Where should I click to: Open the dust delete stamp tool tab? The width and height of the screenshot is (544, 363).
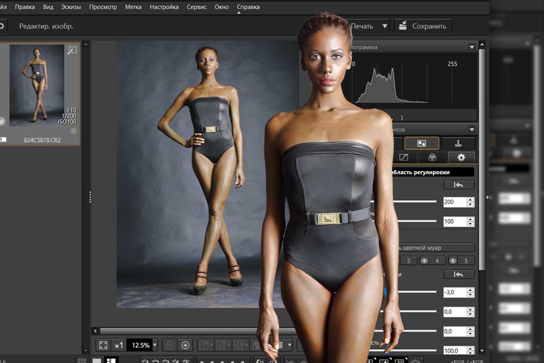458,143
